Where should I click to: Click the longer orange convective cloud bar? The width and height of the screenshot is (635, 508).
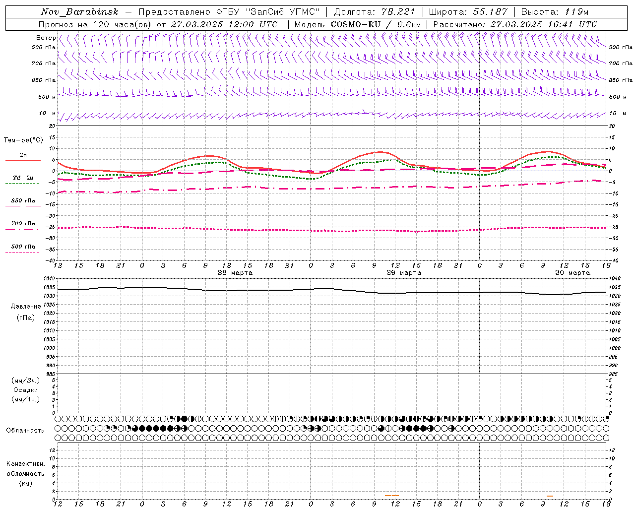392,495
